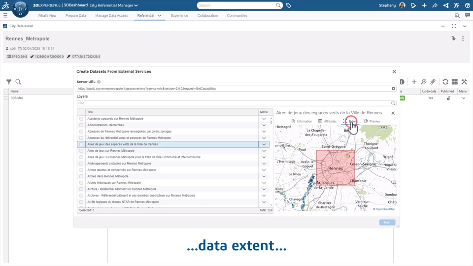
Task: Click the share arrow icon in top bar
Action: pyautogui.click(x=435, y=5)
